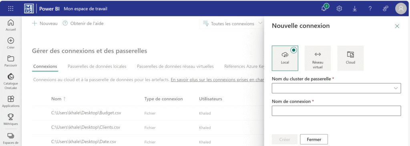Open the Toutes les connexions filter dropdown
Image resolution: width=410 pixels, height=146 pixels.
pos(232,24)
